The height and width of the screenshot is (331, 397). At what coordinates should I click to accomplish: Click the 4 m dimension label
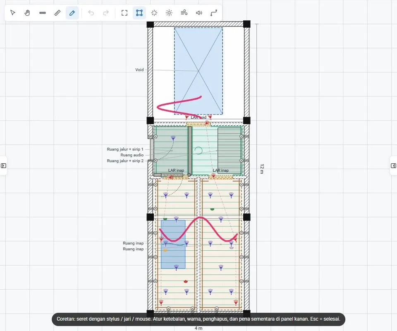tap(198, 328)
